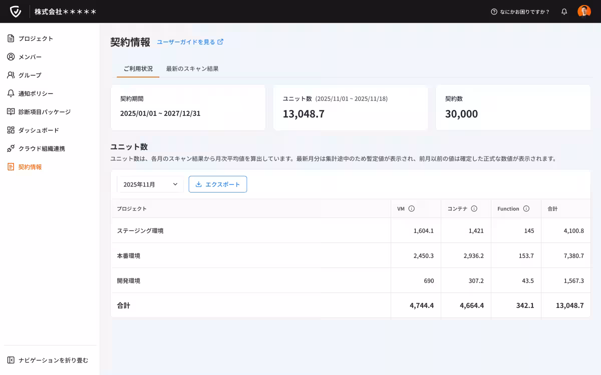Open the 2025年11月 month selector
Image resolution: width=601 pixels, height=375 pixels.
[150, 184]
